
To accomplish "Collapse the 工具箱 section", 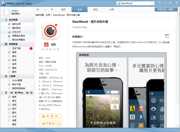I will pos(2,76).
